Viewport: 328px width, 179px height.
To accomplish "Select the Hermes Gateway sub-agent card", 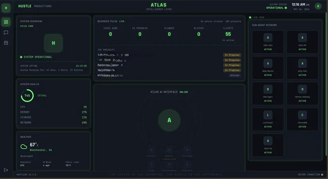I will (x=302, y=93).
